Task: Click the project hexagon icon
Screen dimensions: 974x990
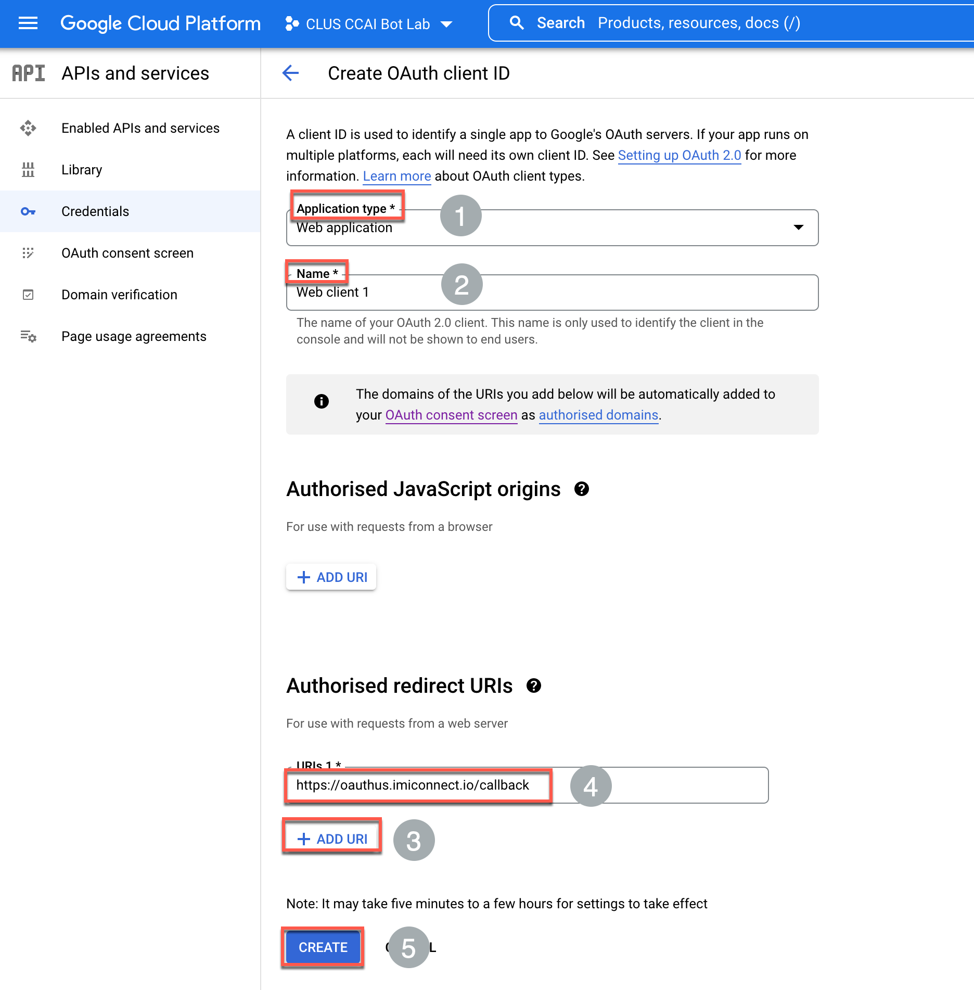Action: (292, 24)
